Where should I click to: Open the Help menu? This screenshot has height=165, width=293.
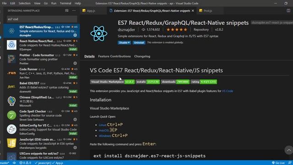coord(78,3)
